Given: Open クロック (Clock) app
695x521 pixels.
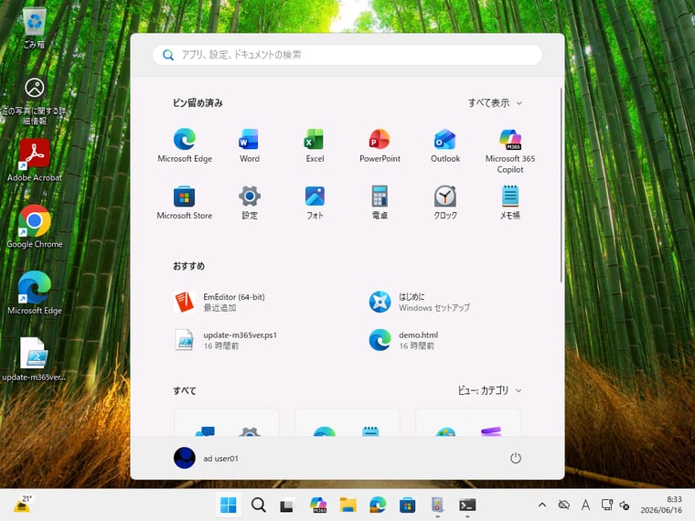Looking at the screenshot, I should (445, 203).
